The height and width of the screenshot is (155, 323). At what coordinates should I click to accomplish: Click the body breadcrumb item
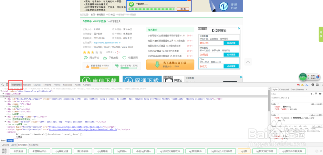(x=10, y=140)
